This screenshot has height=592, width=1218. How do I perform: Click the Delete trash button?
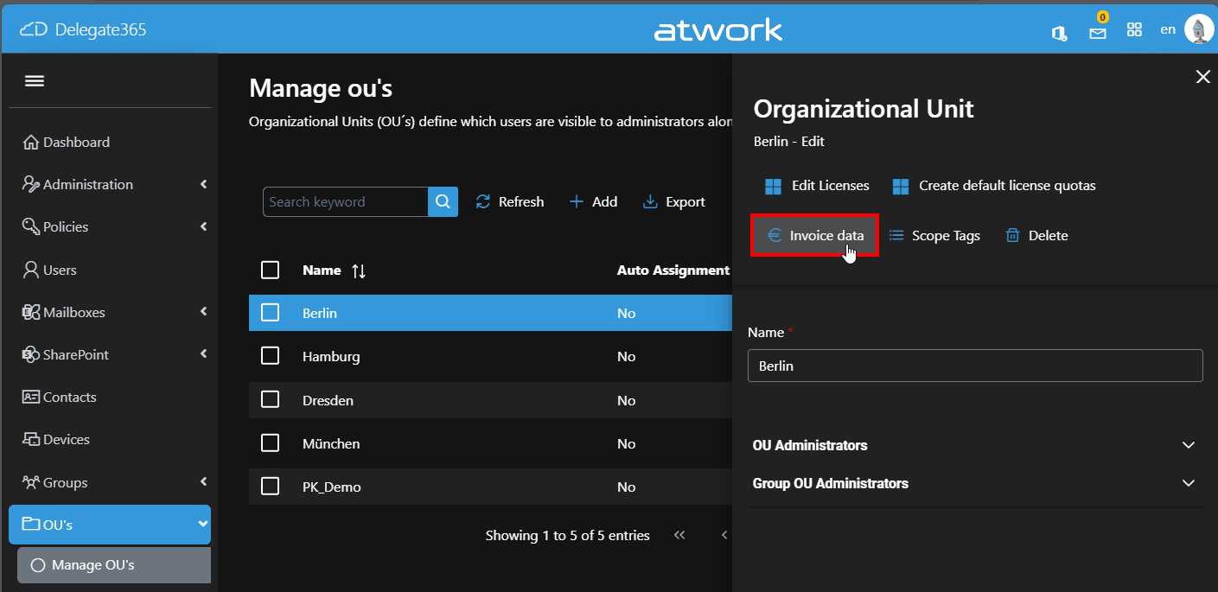point(1036,235)
